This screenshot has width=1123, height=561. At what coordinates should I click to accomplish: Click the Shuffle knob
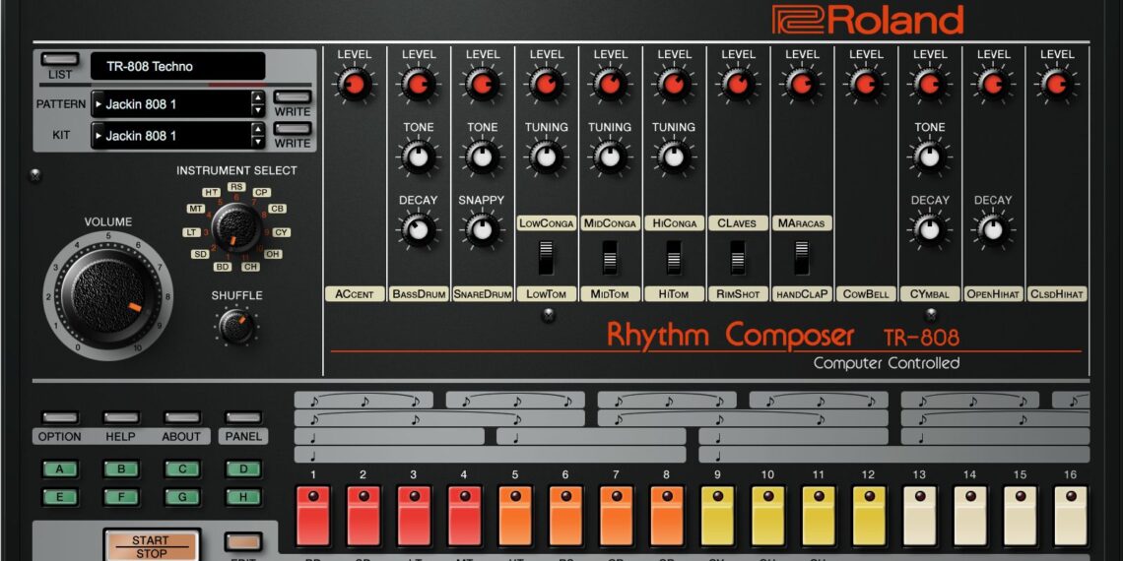tap(236, 328)
